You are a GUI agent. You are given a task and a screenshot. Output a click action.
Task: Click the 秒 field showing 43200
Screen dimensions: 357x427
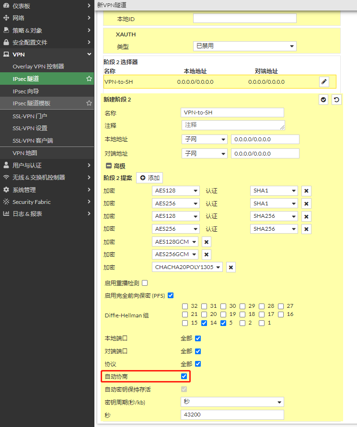point(232,415)
